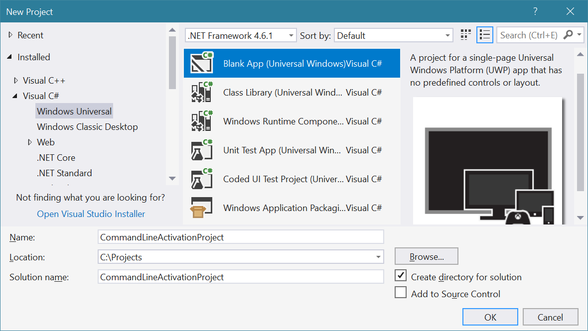
Task: Click the Browse... button
Action: [x=426, y=257]
